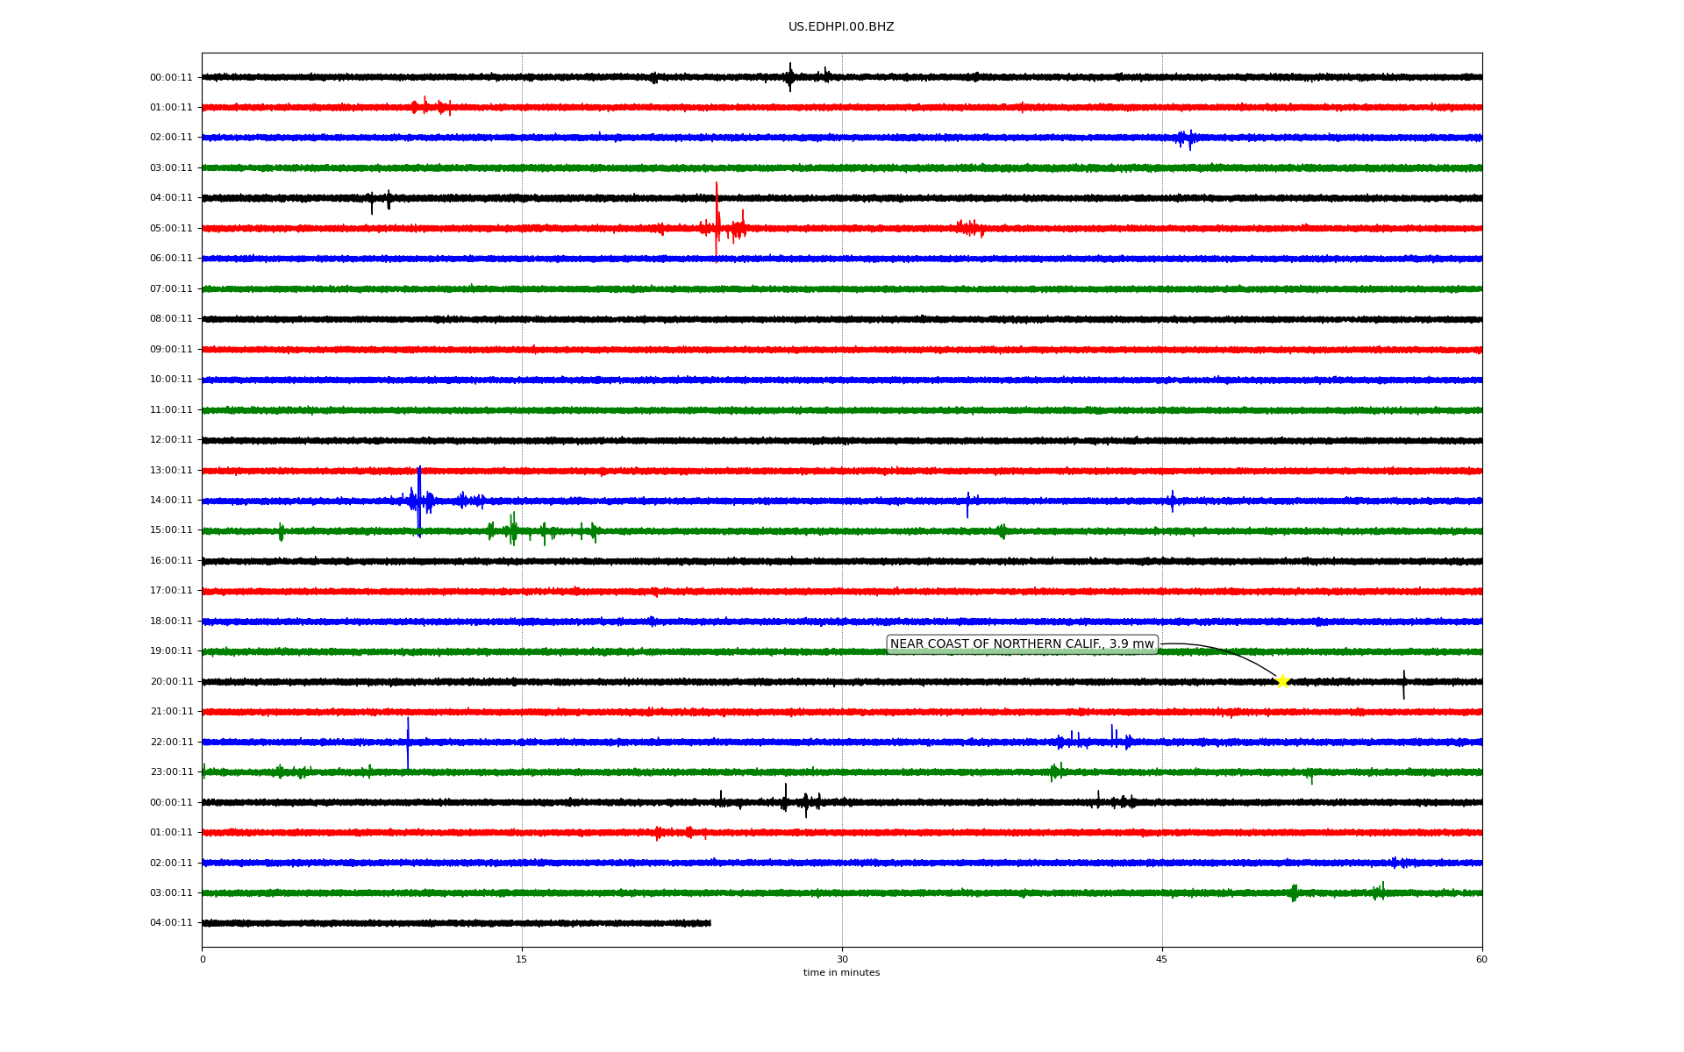Click the black spike on the 20:00:11 trace

point(1403,685)
